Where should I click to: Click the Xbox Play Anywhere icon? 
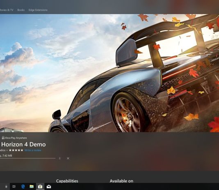click(3, 138)
